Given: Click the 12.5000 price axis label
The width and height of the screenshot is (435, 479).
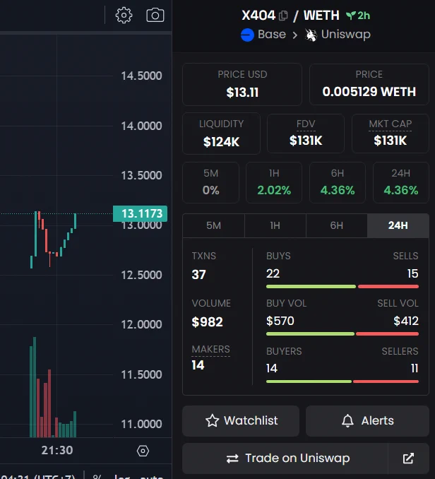Looking at the screenshot, I should 141,275.
